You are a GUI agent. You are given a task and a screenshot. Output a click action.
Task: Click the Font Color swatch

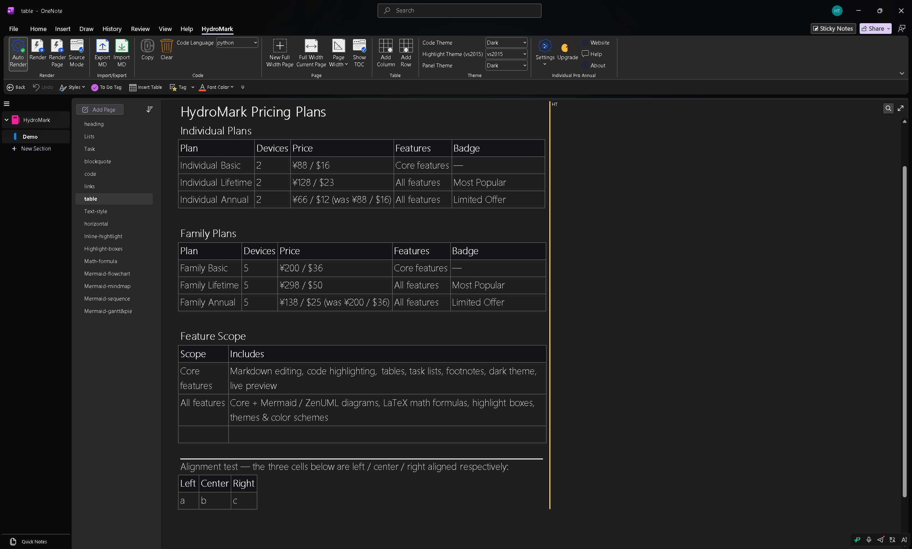[x=202, y=87]
